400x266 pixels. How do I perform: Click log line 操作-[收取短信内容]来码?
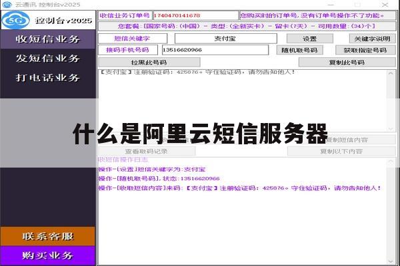(x=240, y=188)
